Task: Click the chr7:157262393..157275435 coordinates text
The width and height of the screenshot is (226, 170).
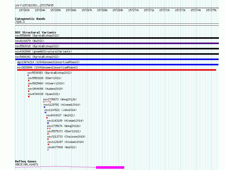Action: tap(34, 5)
